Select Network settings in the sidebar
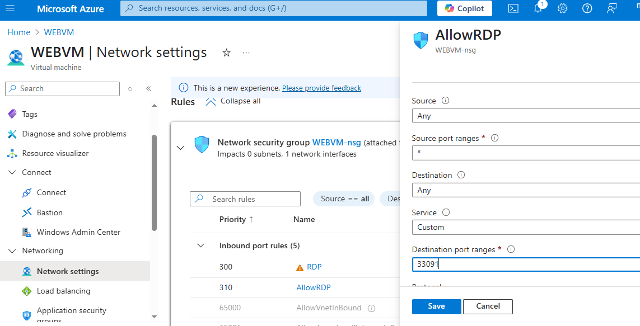The width and height of the screenshot is (640, 326). coord(75,271)
